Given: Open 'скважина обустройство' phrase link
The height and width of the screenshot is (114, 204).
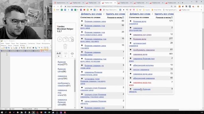Looking at the screenshot, I should click(135, 29).
